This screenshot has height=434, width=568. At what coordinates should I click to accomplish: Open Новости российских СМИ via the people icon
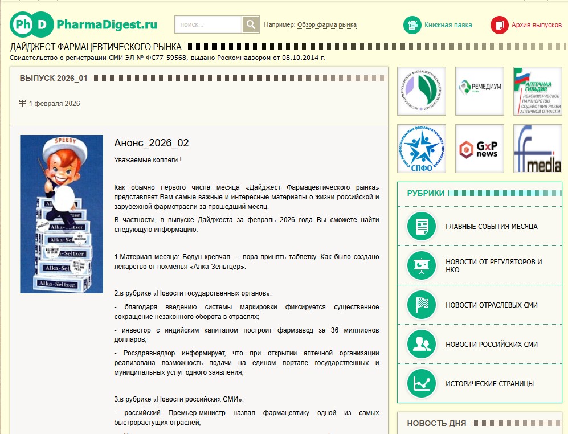coord(421,343)
